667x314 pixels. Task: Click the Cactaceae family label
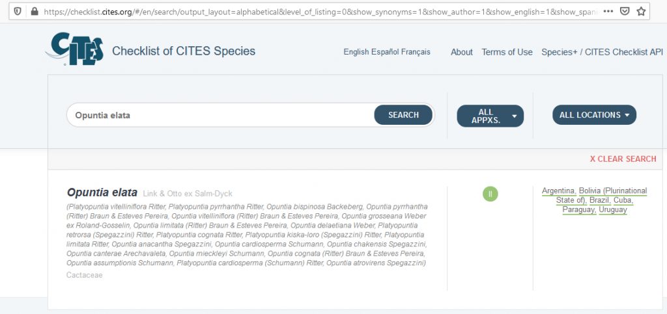pyautogui.click(x=84, y=276)
